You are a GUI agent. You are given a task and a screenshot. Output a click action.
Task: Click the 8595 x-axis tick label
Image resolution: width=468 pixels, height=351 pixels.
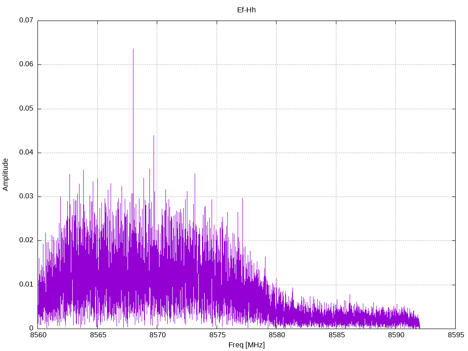tap(455, 335)
